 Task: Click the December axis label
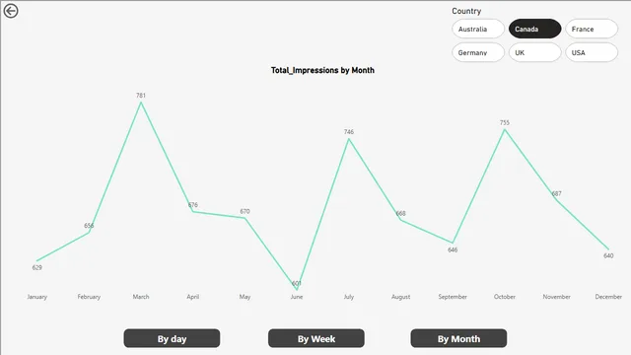point(608,297)
